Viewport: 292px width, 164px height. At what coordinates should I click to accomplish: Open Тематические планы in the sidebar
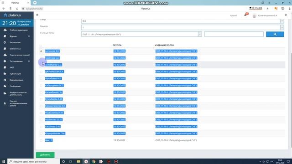click(x=20, y=55)
